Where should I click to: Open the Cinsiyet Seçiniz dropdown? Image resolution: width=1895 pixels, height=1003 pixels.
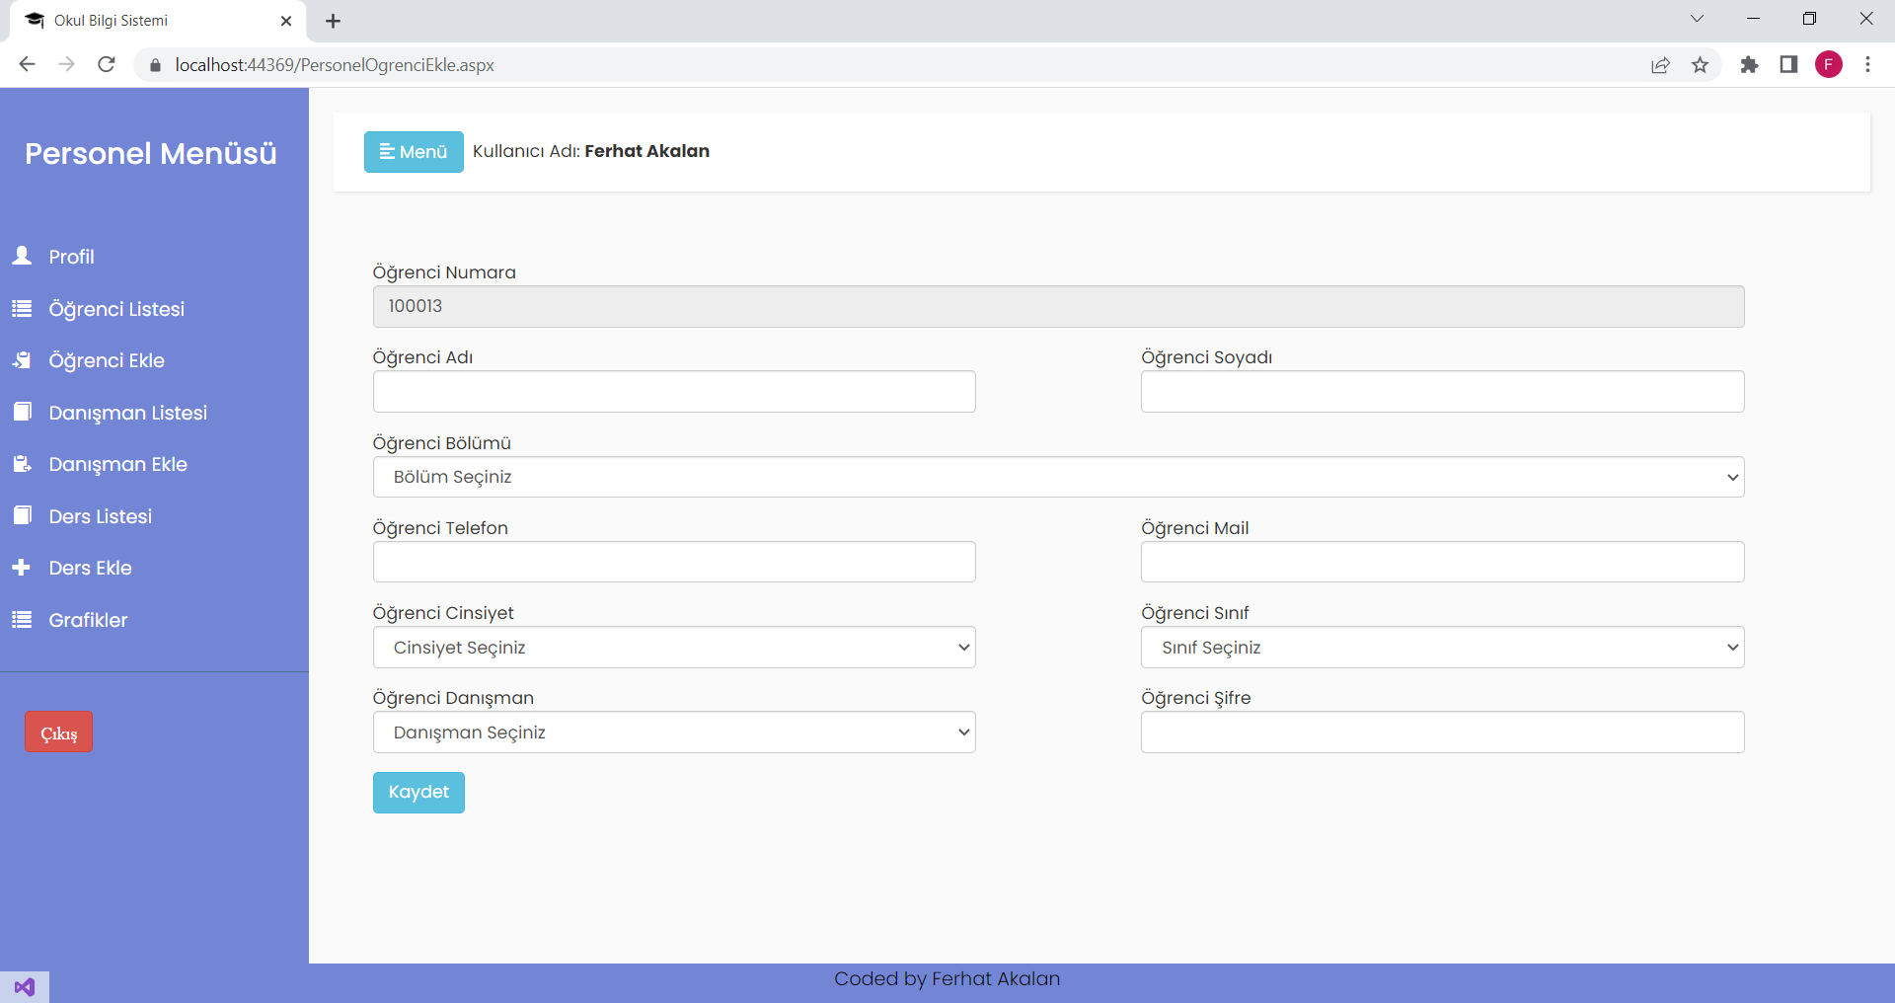pyautogui.click(x=674, y=647)
